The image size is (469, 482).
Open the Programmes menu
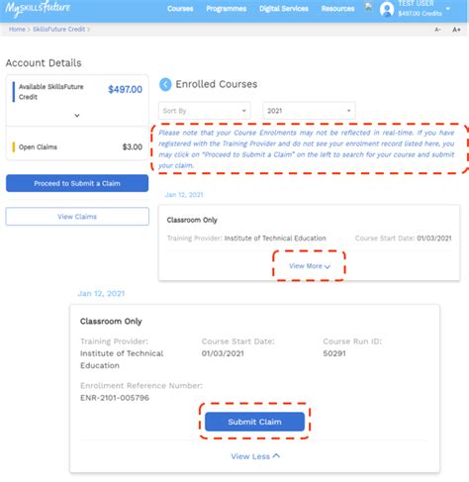click(227, 9)
